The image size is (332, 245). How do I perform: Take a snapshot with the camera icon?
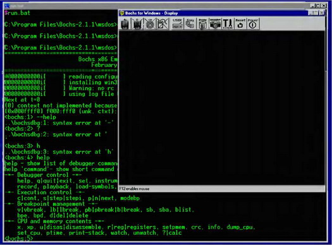tap(215, 23)
